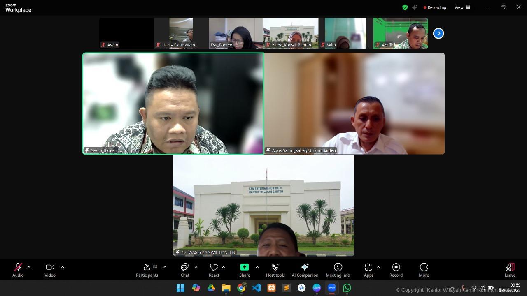The width and height of the screenshot is (527, 296).
Task: Expand video options arrow next to Video
Action: 63,267
